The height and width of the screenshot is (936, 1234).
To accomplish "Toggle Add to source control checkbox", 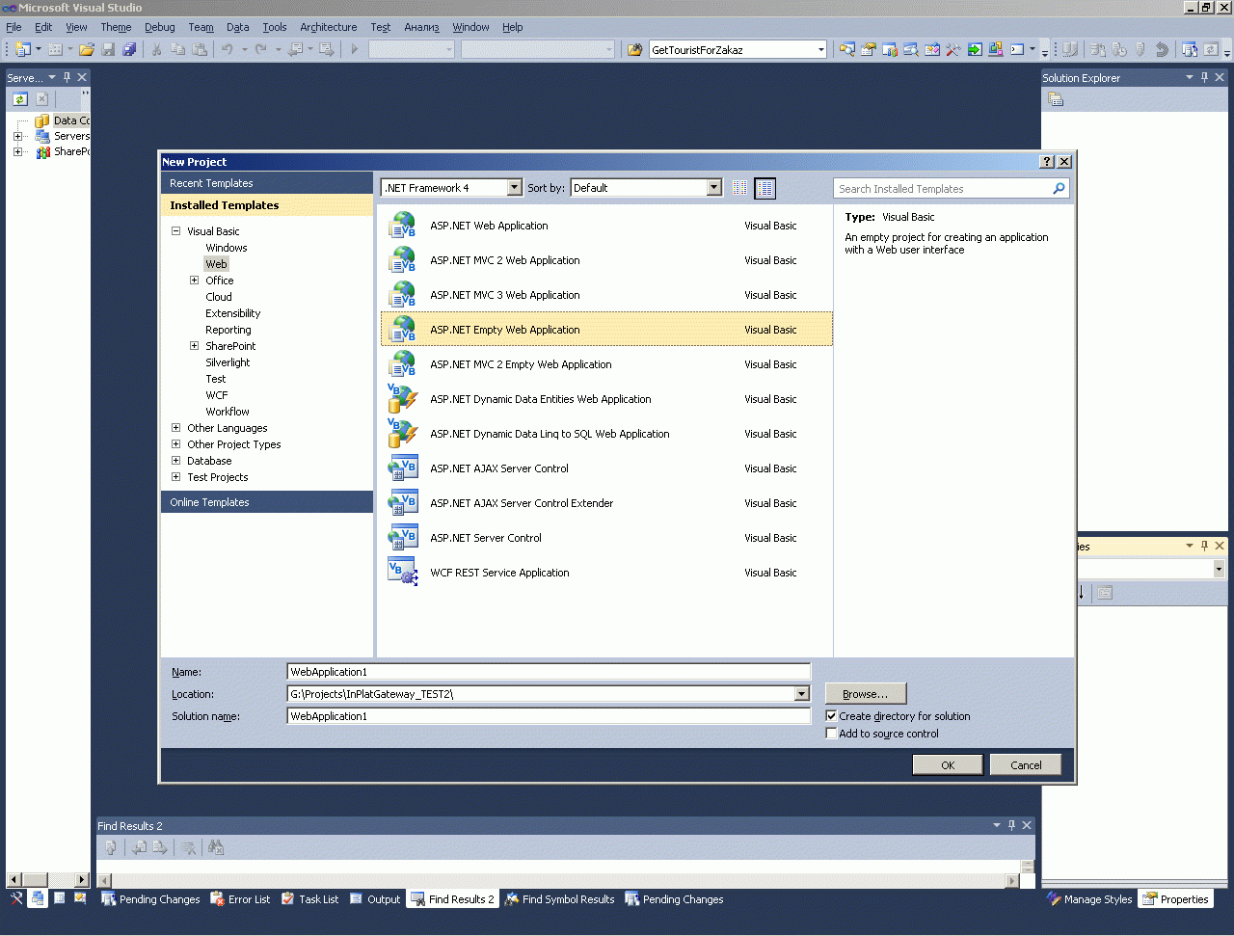I will (831, 734).
